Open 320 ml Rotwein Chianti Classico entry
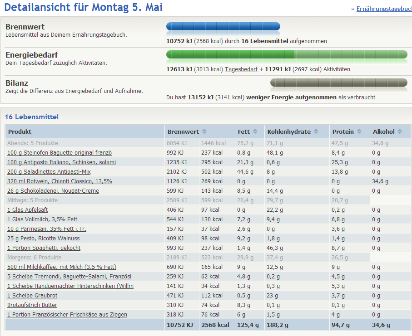412x336 pixels. [x=60, y=181]
